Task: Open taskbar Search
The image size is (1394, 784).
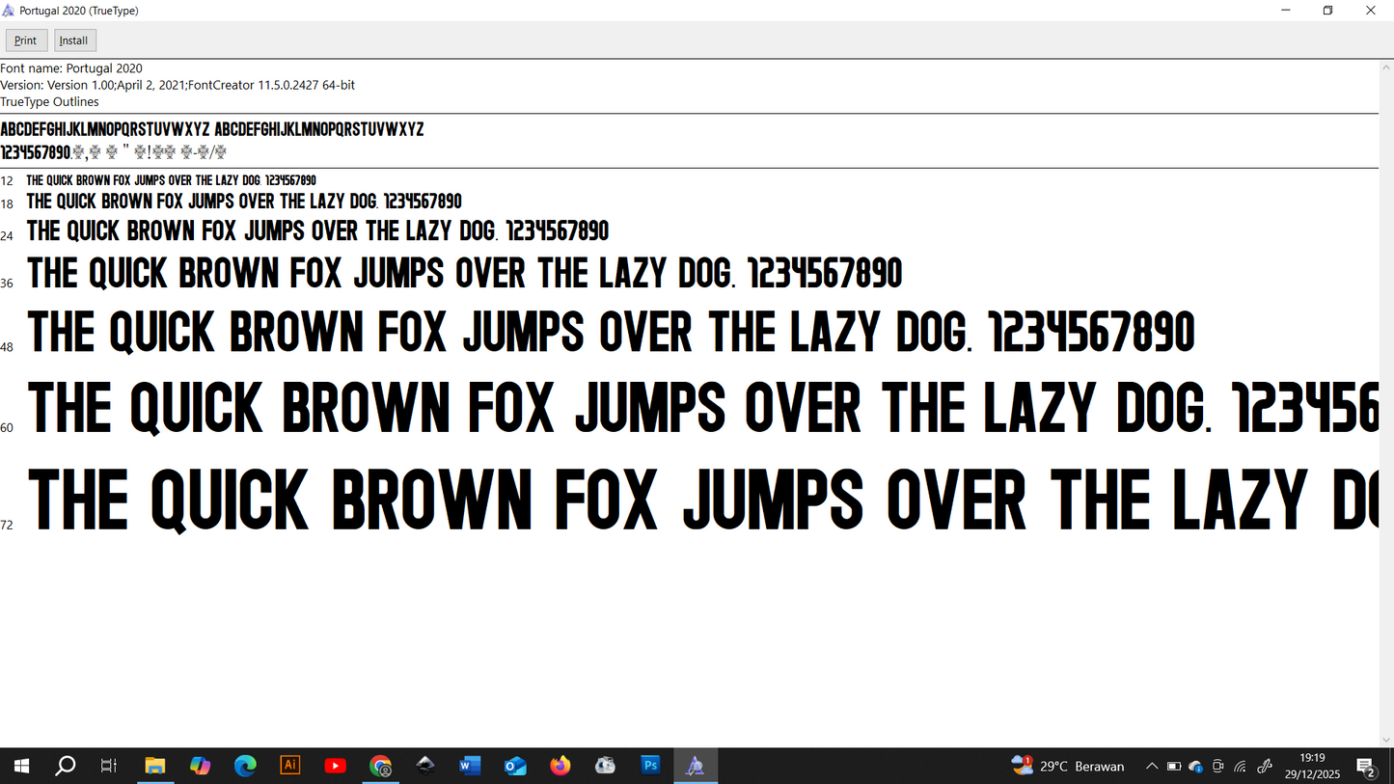Action: [x=65, y=766]
